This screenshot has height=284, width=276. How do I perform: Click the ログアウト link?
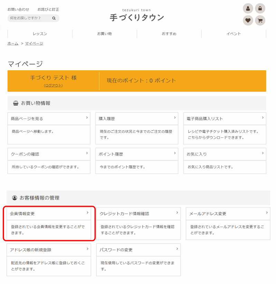click(53, 85)
